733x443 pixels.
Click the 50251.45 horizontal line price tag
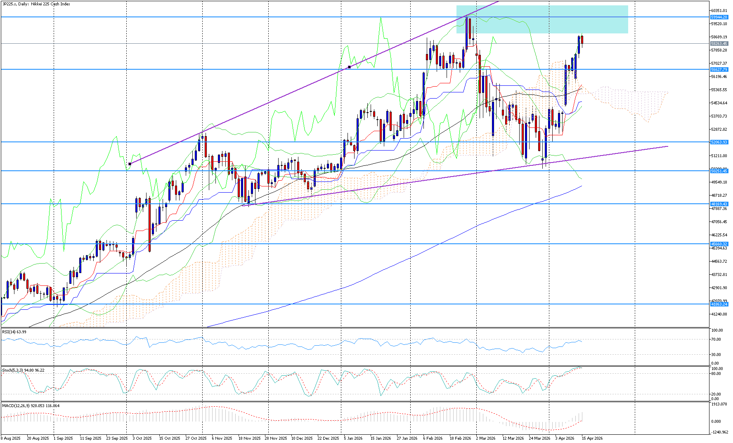(719, 171)
